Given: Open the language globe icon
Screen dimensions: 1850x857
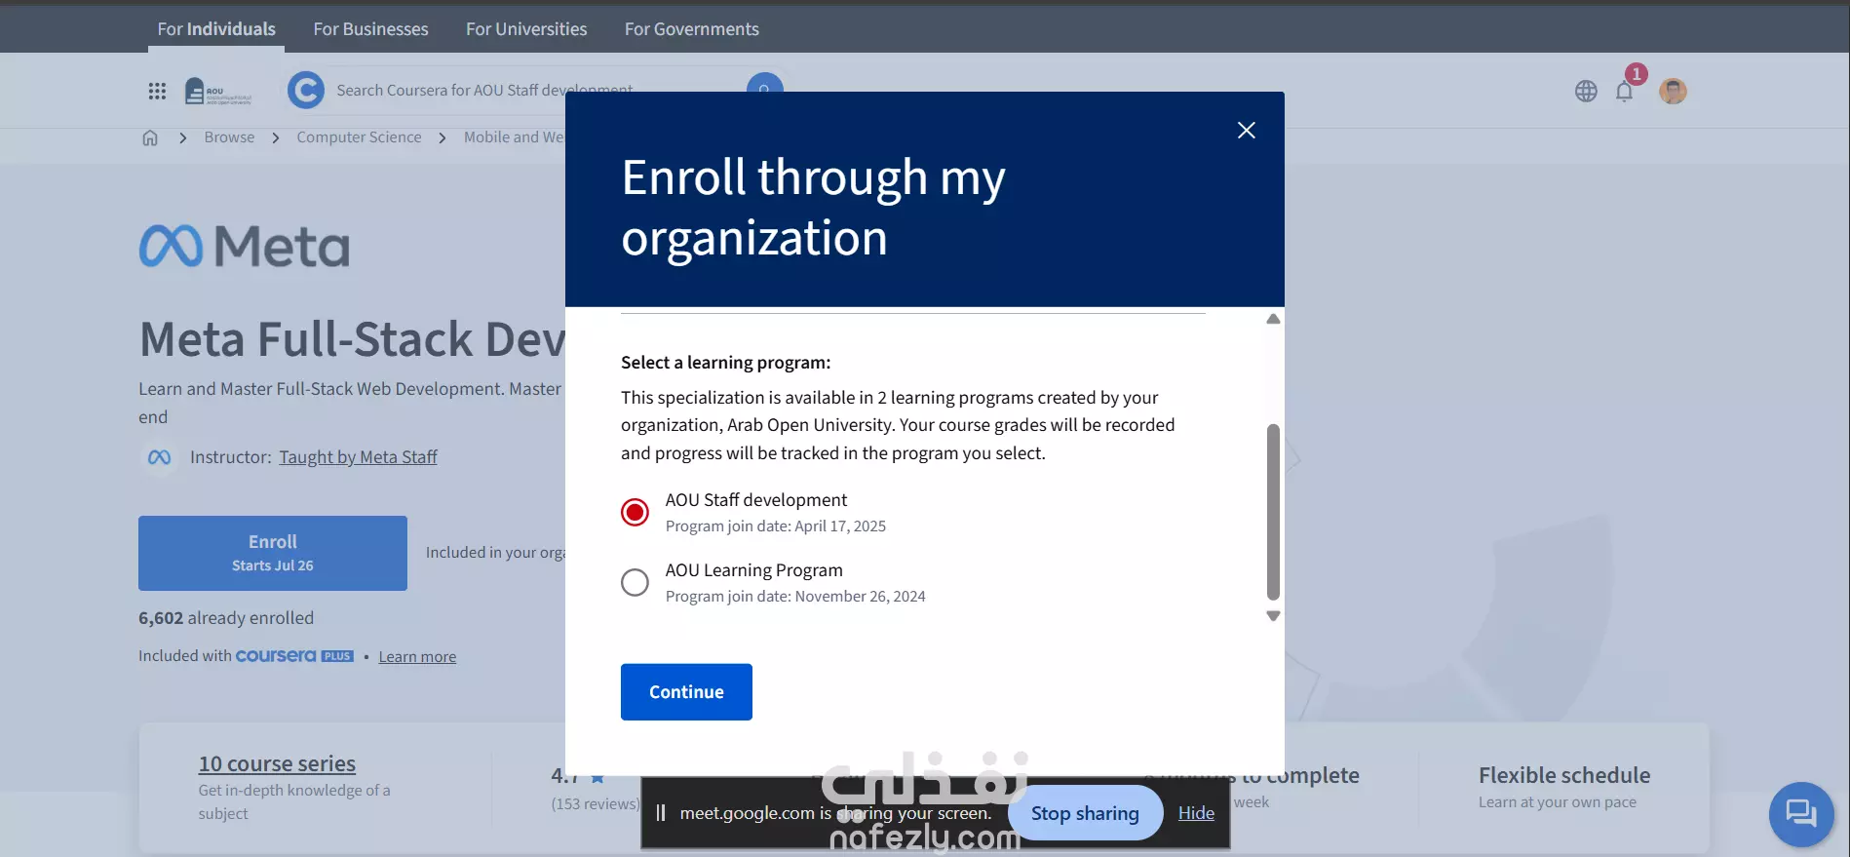Looking at the screenshot, I should pos(1586,91).
